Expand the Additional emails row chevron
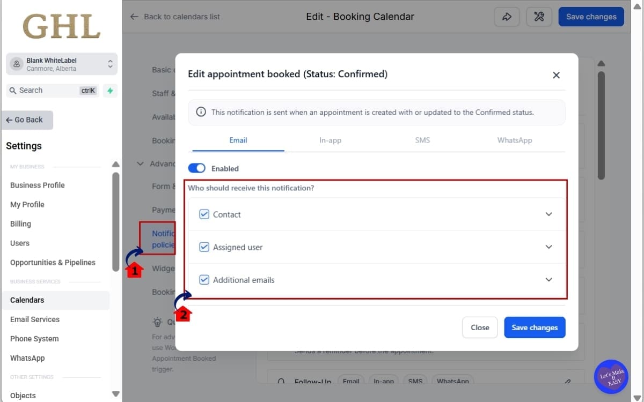 [x=548, y=279]
